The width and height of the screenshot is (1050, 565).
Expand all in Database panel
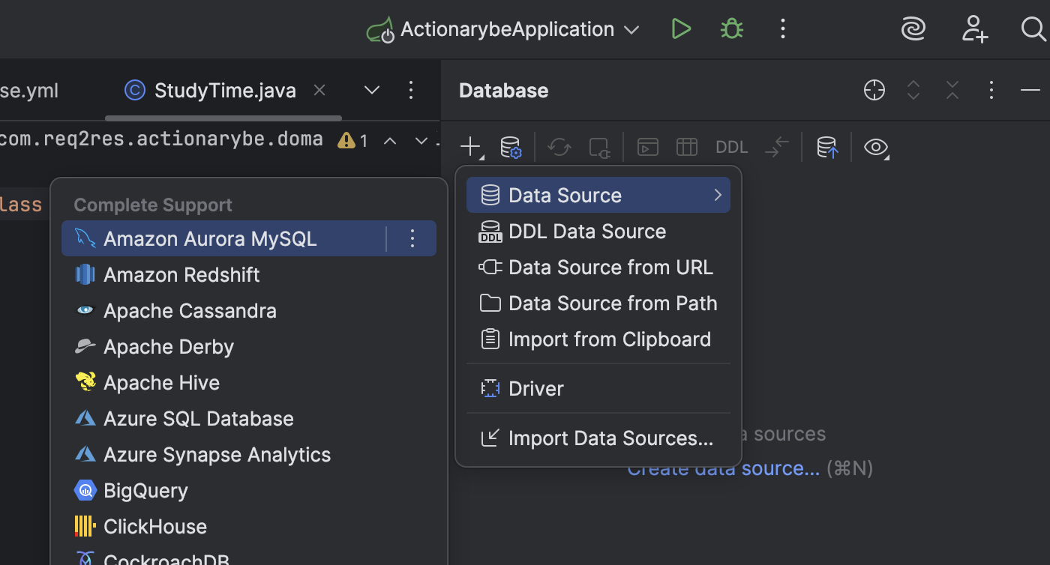913,91
